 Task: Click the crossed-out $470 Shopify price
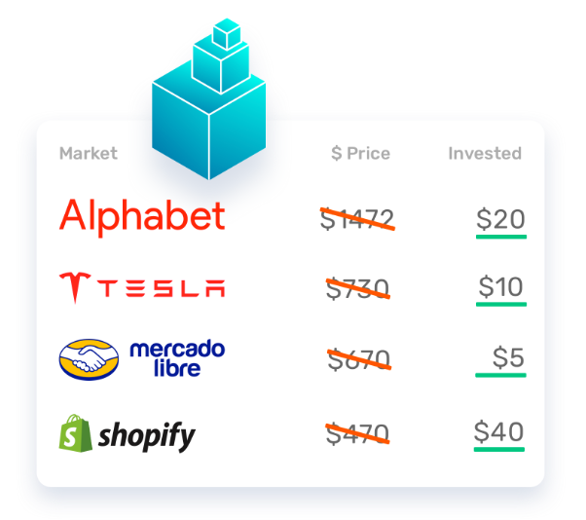pyautogui.click(x=357, y=432)
